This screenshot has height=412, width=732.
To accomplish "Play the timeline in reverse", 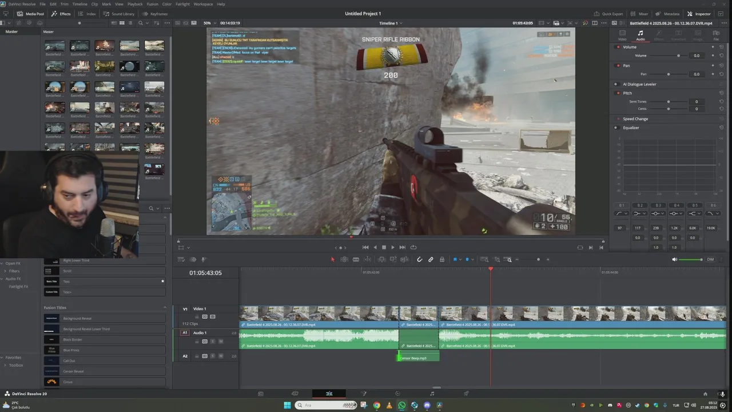I will (375, 247).
